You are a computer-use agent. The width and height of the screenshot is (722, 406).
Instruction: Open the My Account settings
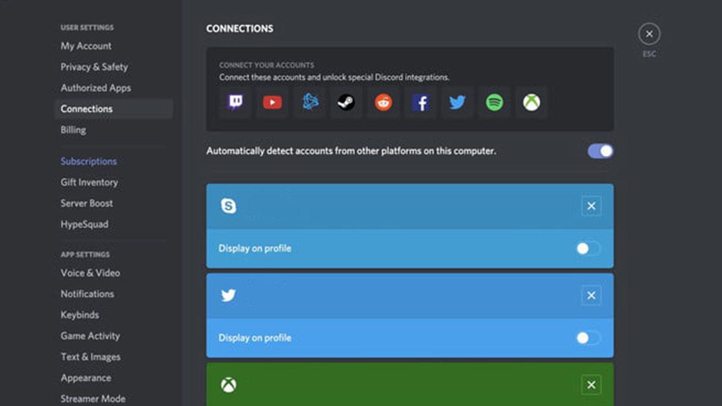(x=85, y=46)
